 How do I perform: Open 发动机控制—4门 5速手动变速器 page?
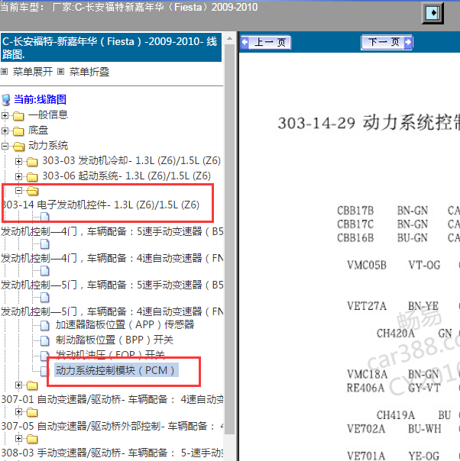click(112, 231)
